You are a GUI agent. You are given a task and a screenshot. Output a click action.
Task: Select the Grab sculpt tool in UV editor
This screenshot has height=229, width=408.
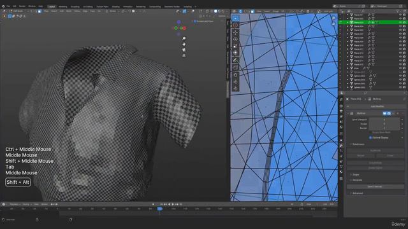coord(235,75)
